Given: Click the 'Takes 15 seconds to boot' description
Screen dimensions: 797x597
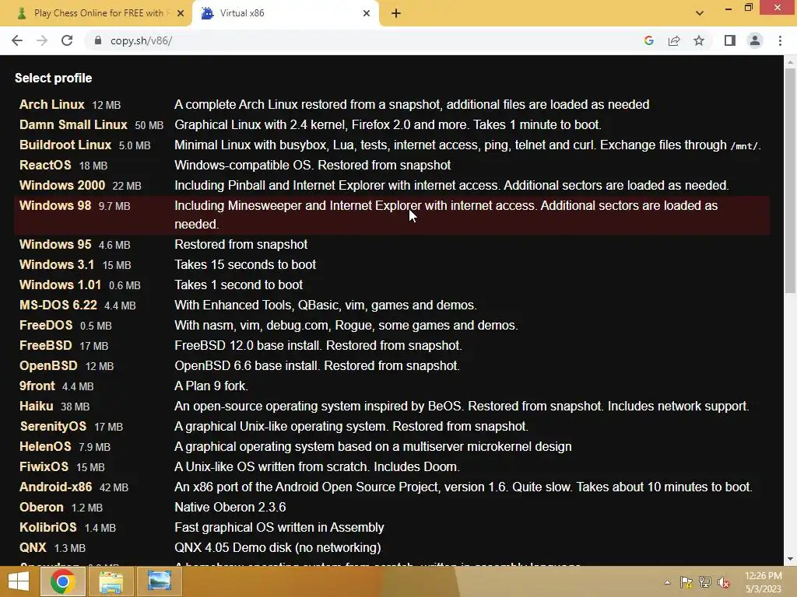Looking at the screenshot, I should pyautogui.click(x=245, y=265).
